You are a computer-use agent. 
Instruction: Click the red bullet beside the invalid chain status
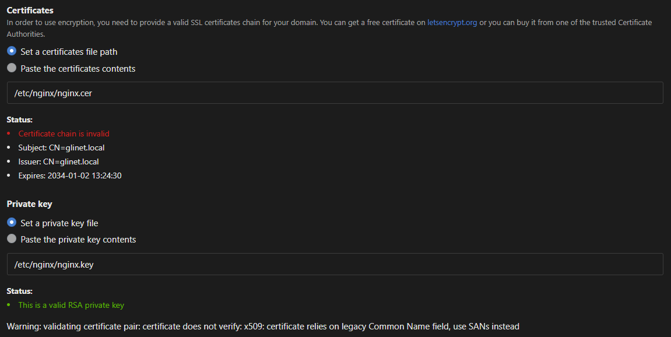point(8,133)
